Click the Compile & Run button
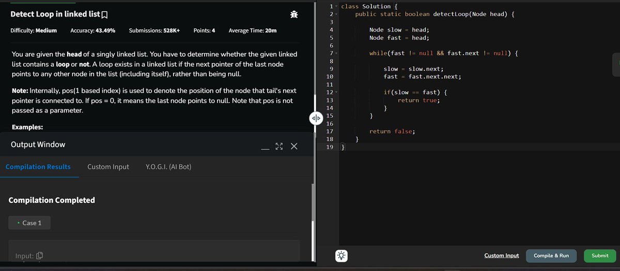Viewport: 620px width, 271px height. click(551, 256)
